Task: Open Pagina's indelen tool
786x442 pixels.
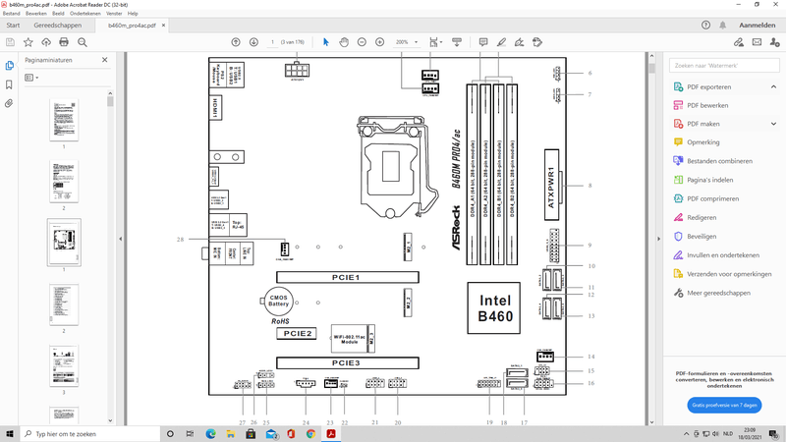Action: [709, 180]
